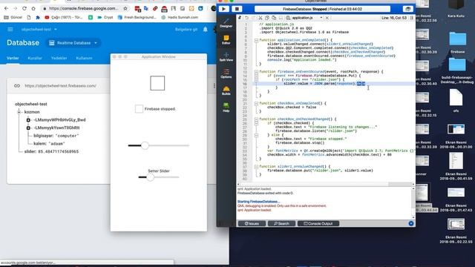Stop the running project in Objectwheel
This screenshot has width=475, height=267.
pyautogui.click(x=237, y=9)
